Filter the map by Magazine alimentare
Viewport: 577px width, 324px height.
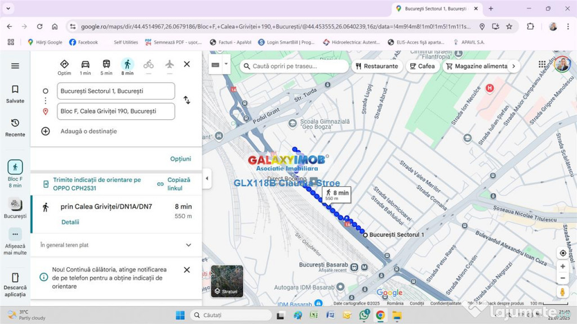click(477, 66)
